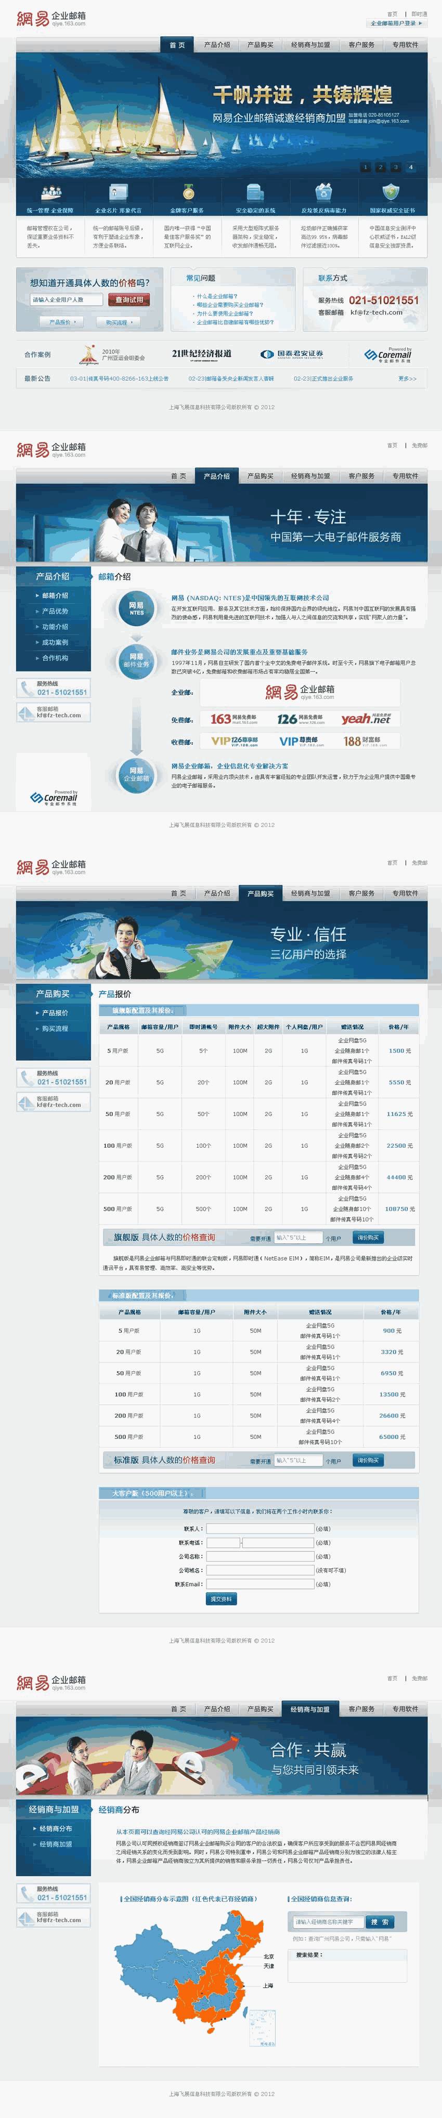Click the 2010 Guangzhou Asian Games partner logo
This screenshot has height=2118, width=442.
point(112,354)
